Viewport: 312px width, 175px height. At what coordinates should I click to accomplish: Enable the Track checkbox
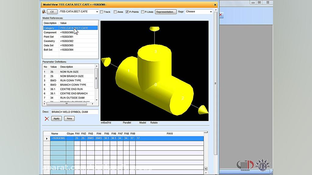(x=101, y=12)
